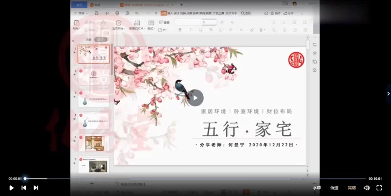Open the 倍速 playback speed menu

pyautogui.click(x=334, y=188)
